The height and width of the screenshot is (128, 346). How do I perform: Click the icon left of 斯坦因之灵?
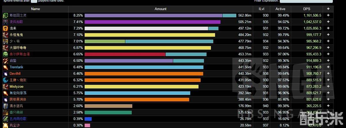[5, 15]
